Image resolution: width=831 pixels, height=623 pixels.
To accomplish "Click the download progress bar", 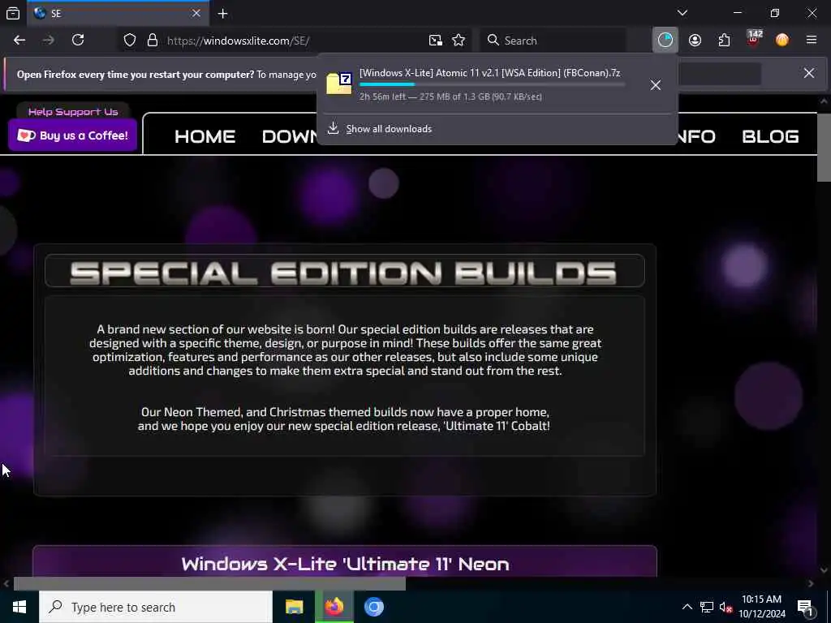I will click(x=493, y=84).
